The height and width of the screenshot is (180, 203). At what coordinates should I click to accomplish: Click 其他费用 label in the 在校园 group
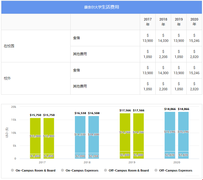[80, 54]
